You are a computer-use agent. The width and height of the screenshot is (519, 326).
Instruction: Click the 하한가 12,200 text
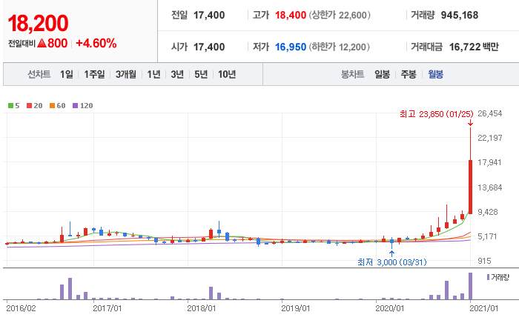click(x=340, y=47)
